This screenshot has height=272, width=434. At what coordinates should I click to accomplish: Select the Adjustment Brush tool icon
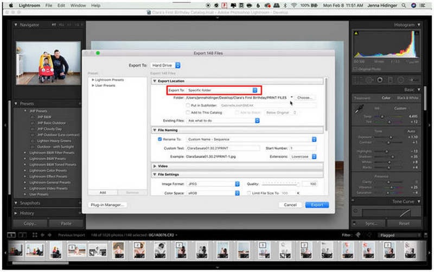click(414, 80)
